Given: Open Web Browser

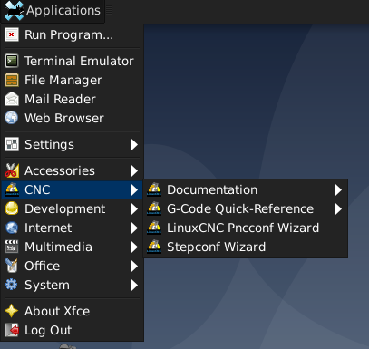Looking at the screenshot, I should click(x=73, y=118).
